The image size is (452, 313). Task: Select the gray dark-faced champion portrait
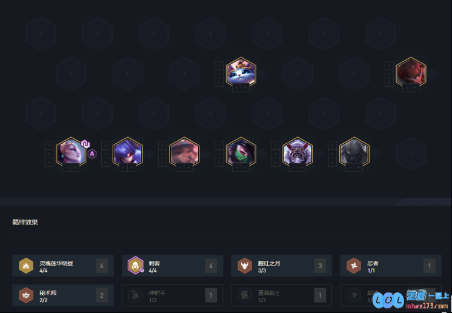(x=354, y=152)
